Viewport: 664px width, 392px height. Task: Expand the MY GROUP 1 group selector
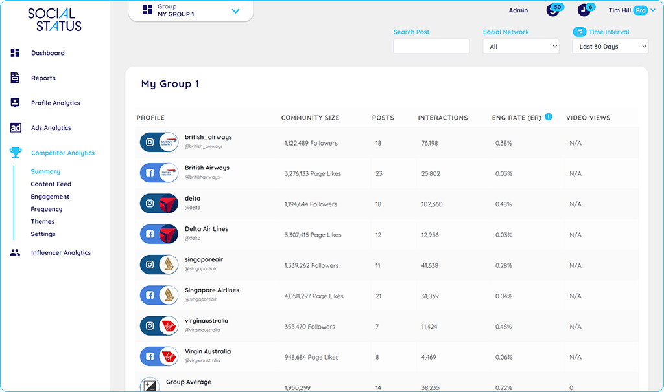pyautogui.click(x=235, y=10)
